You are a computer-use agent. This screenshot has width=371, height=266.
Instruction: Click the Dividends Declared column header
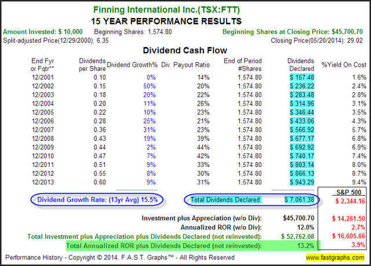pos(300,65)
